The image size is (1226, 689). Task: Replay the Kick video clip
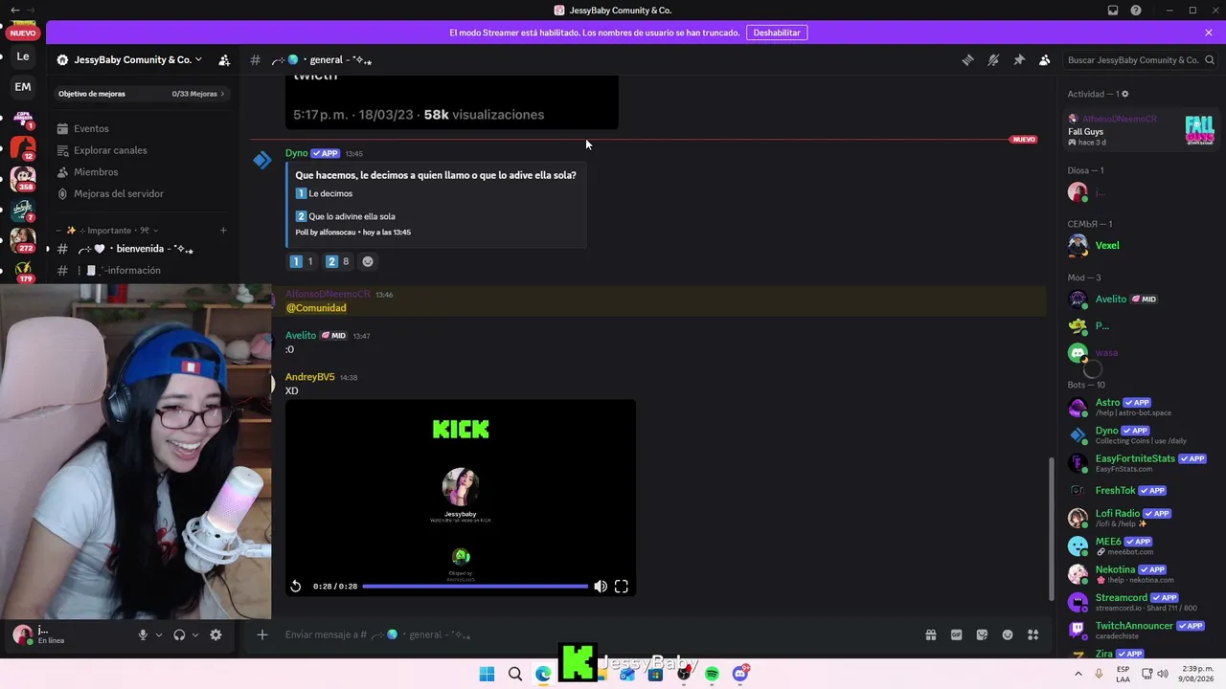tap(296, 587)
